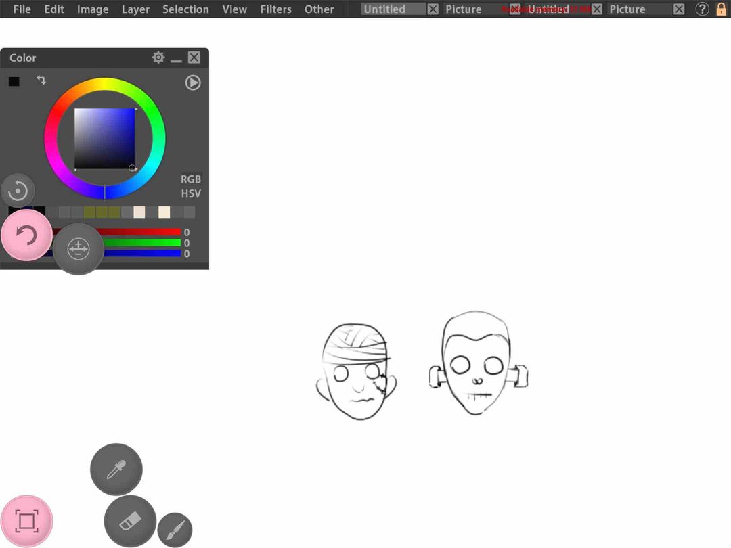Screen dimensions: 731x548
Task: Toggle the lock icon in the top bar
Action: [x=722, y=9]
